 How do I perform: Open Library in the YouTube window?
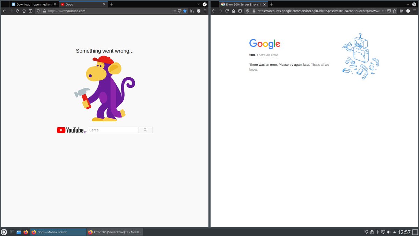tap(192, 11)
